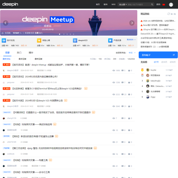Open the user avatar in header

point(171,4)
